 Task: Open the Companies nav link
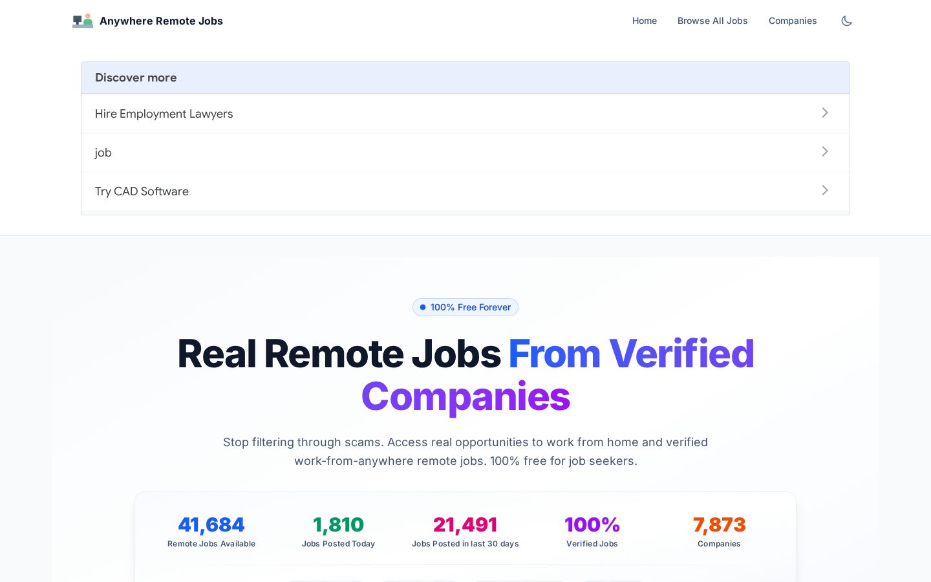[x=793, y=21]
